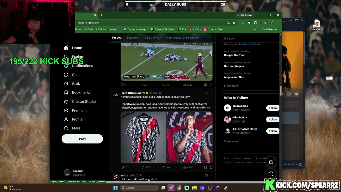Open more options on salt's post
341x192 pixels.
pos(211,175)
